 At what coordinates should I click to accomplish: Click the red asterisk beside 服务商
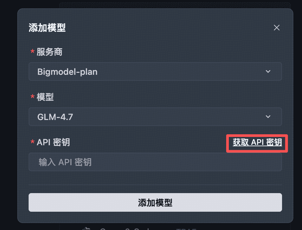coord(32,52)
